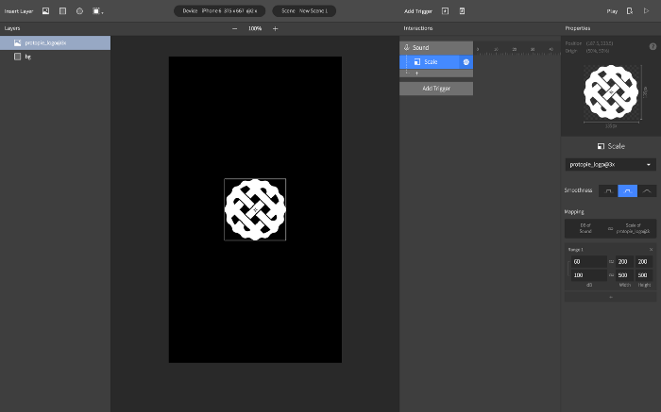
Task: Select the protopie_logo@3x layer
Action: tap(55, 43)
